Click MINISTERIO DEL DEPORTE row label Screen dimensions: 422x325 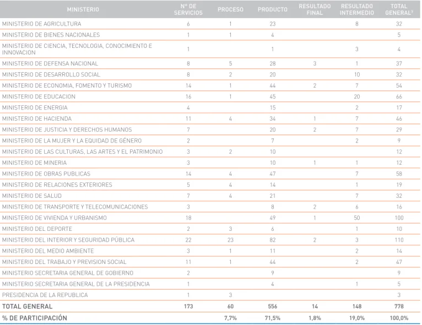[x=37, y=229]
